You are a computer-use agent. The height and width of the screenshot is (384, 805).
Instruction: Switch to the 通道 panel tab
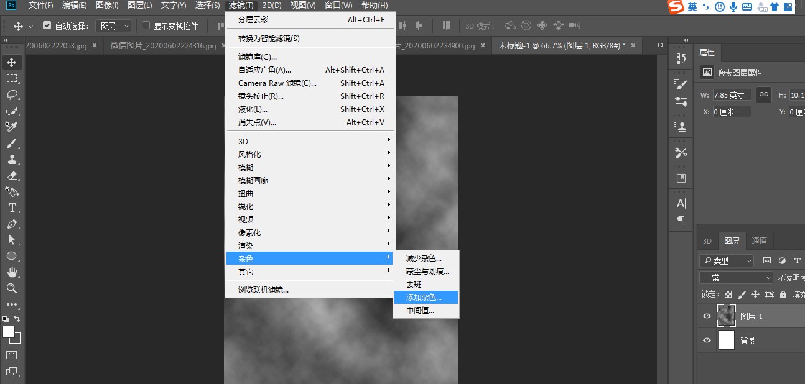point(758,241)
